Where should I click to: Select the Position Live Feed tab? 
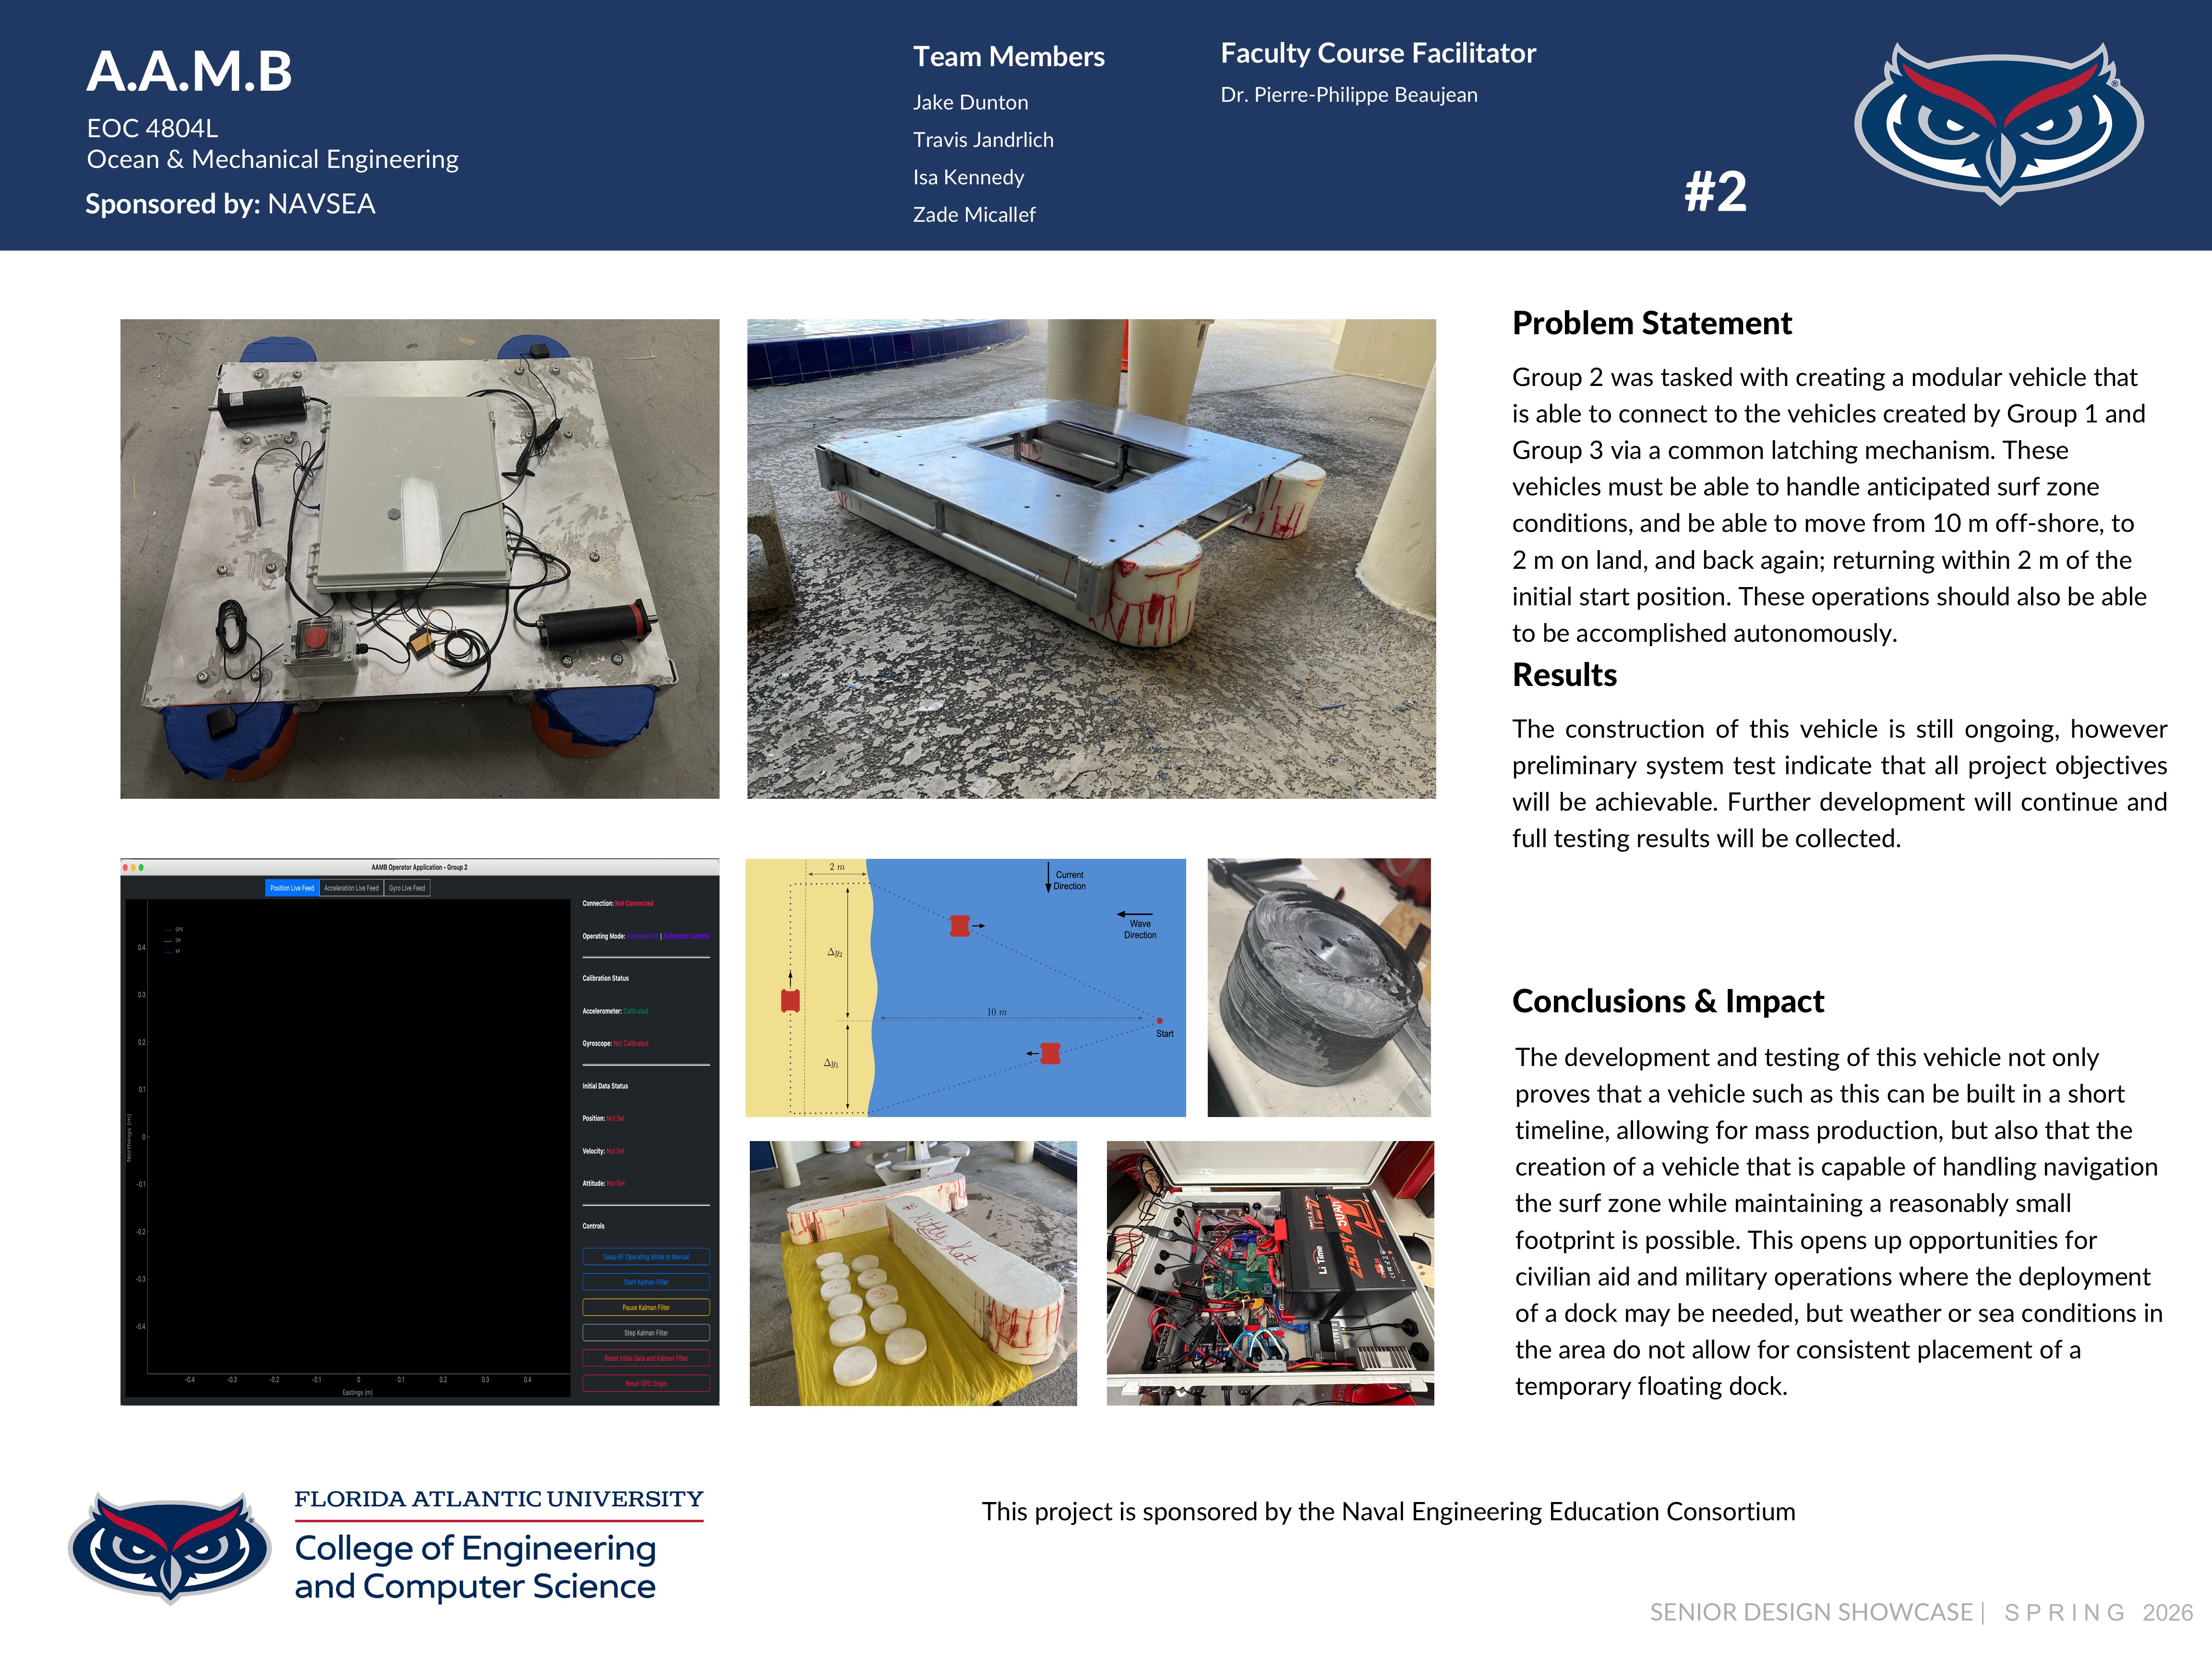[292, 888]
